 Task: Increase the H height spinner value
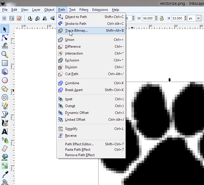[x=186, y=17]
